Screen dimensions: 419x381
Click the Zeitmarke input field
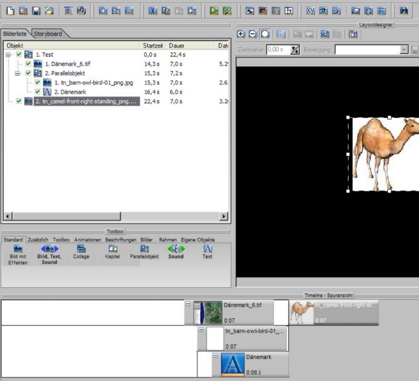[x=278, y=50]
